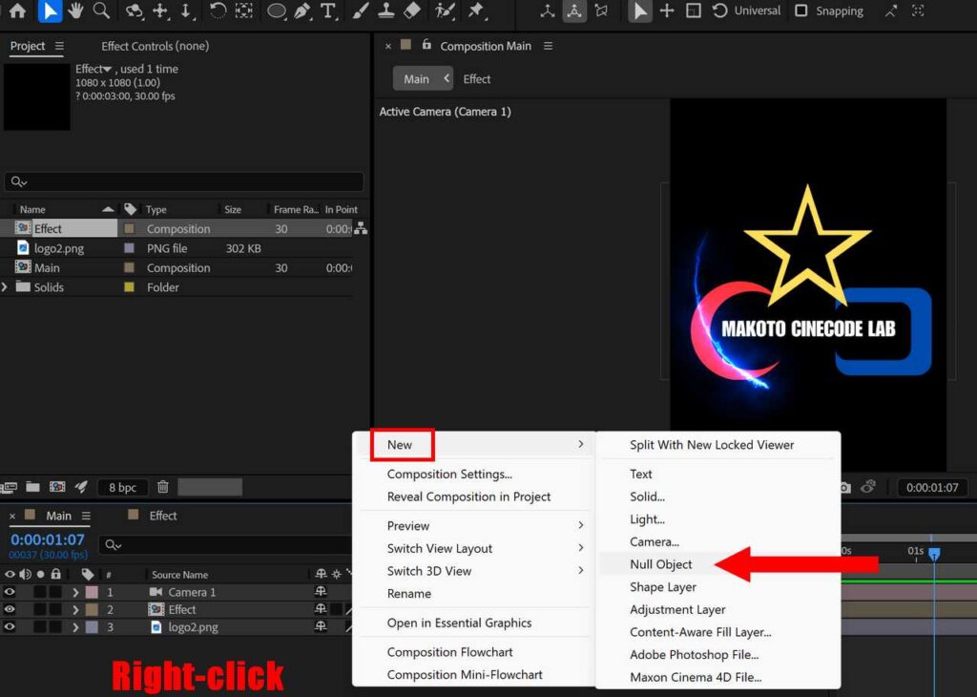Expand Camera 1 layer properties
Image resolution: width=977 pixels, height=697 pixels.
(x=75, y=592)
